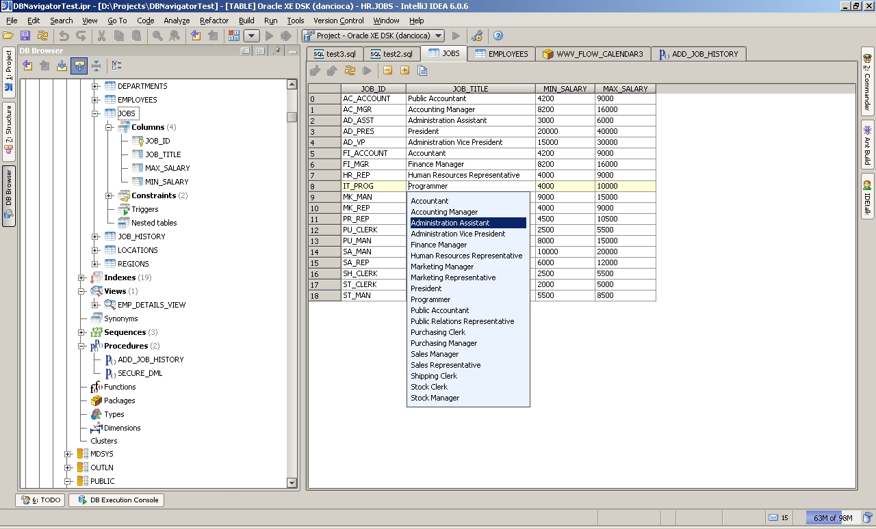Switch to the WWV_FLOW_CALENDAR3 tab
The image size is (876, 529).
coord(593,54)
